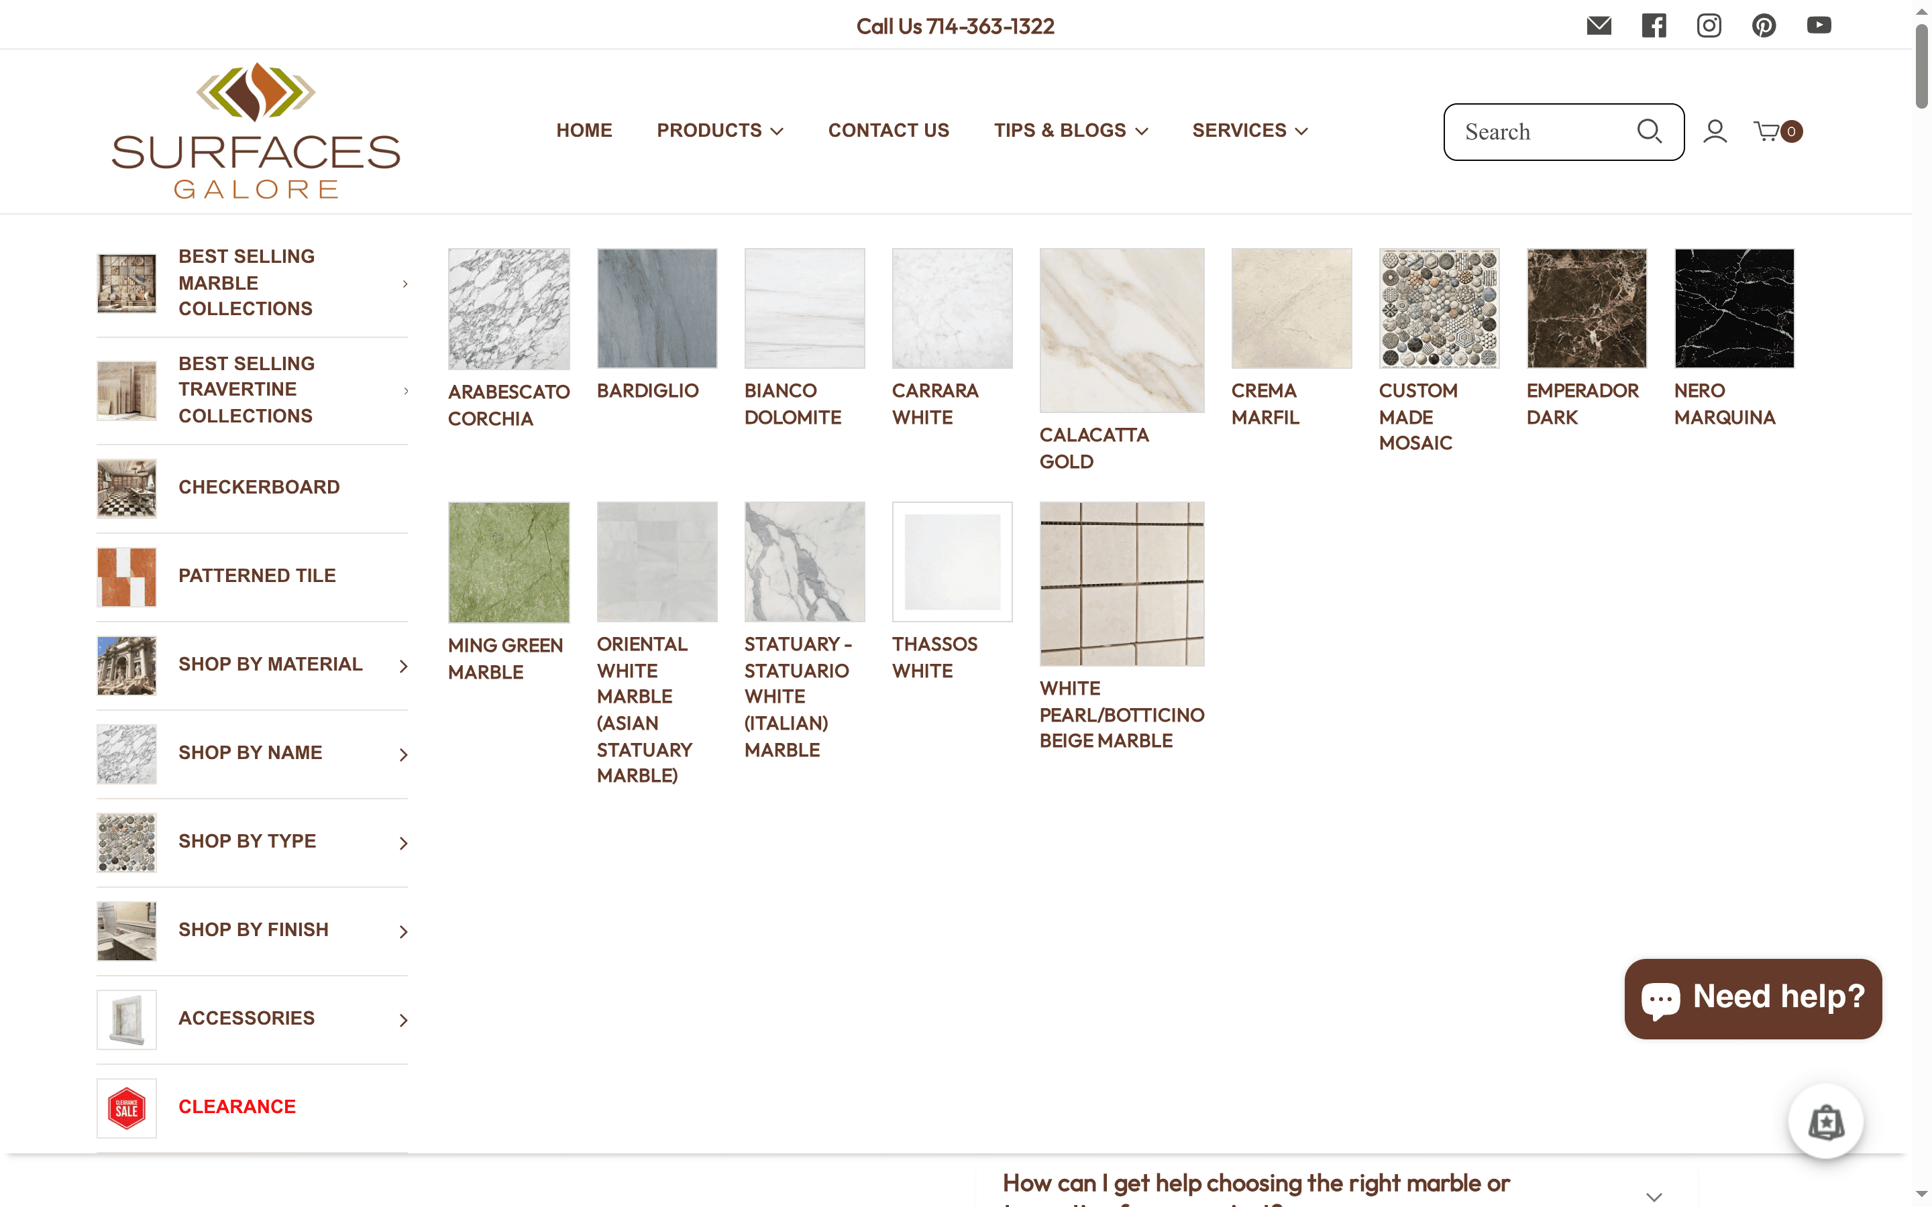Click the magnifying glass search icon
Screen dimensions: 1932x1207
1650,131
